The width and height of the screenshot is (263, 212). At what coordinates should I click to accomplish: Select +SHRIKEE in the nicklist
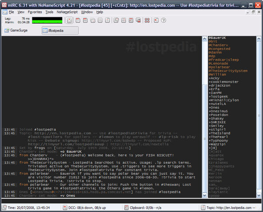click(x=217, y=122)
